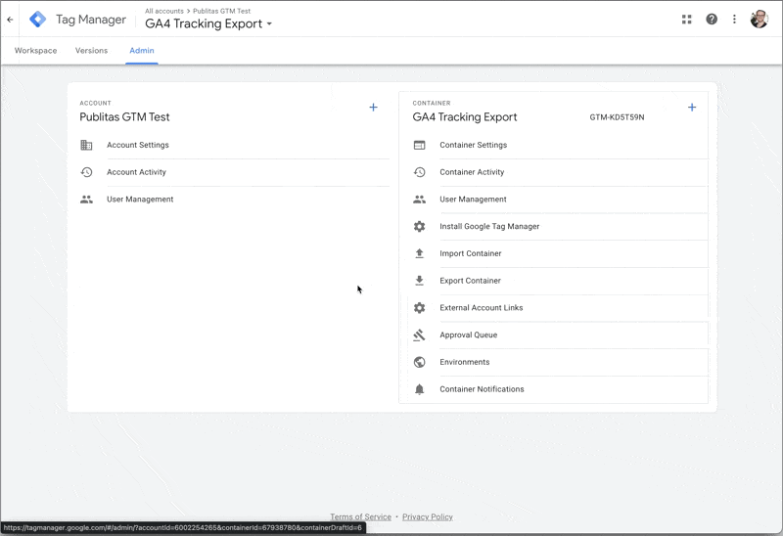The height and width of the screenshot is (536, 783).
Task: Click the Container Settings window icon
Action: [420, 145]
